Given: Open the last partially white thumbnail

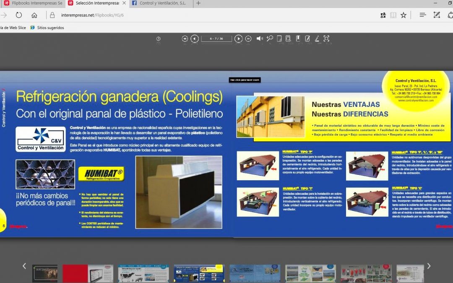Looking at the screenshot, I should (x=410, y=273).
